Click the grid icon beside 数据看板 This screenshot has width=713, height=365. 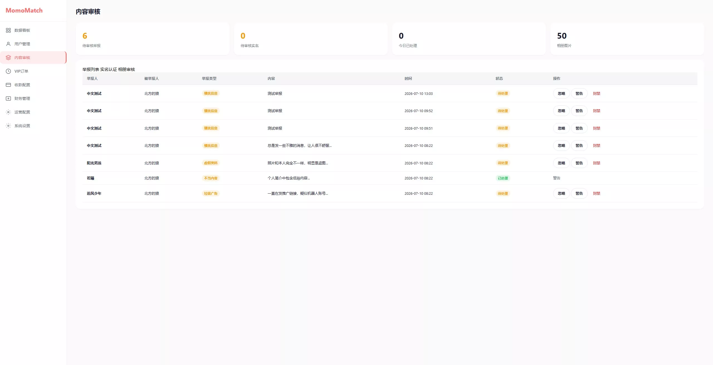tap(8, 30)
